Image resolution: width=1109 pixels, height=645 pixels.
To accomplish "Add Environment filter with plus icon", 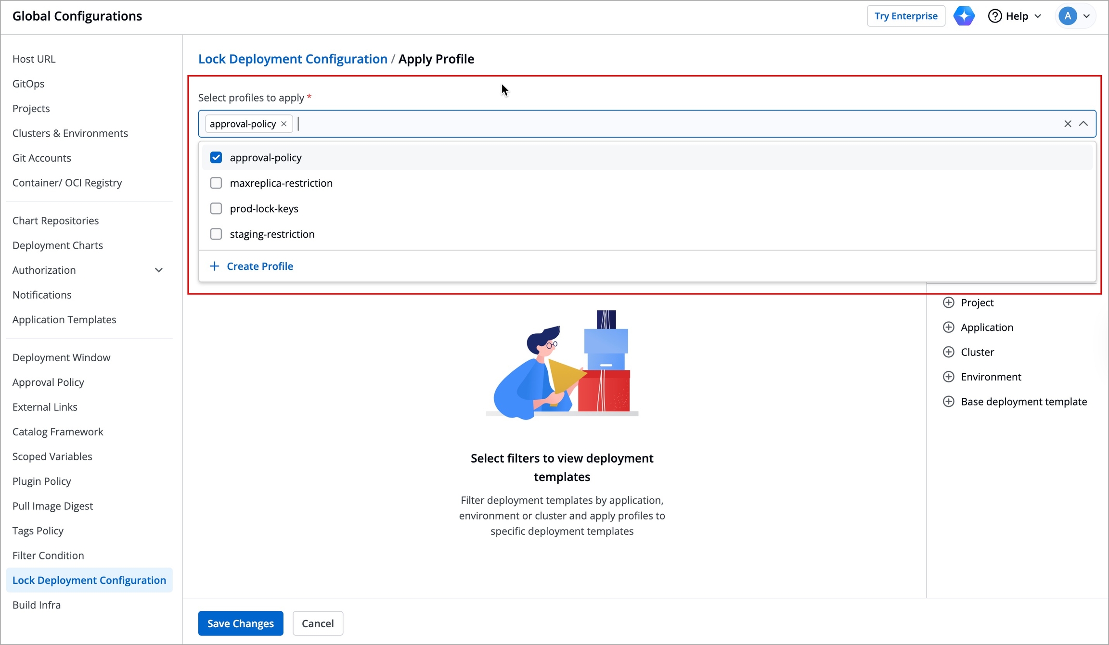I will [948, 377].
